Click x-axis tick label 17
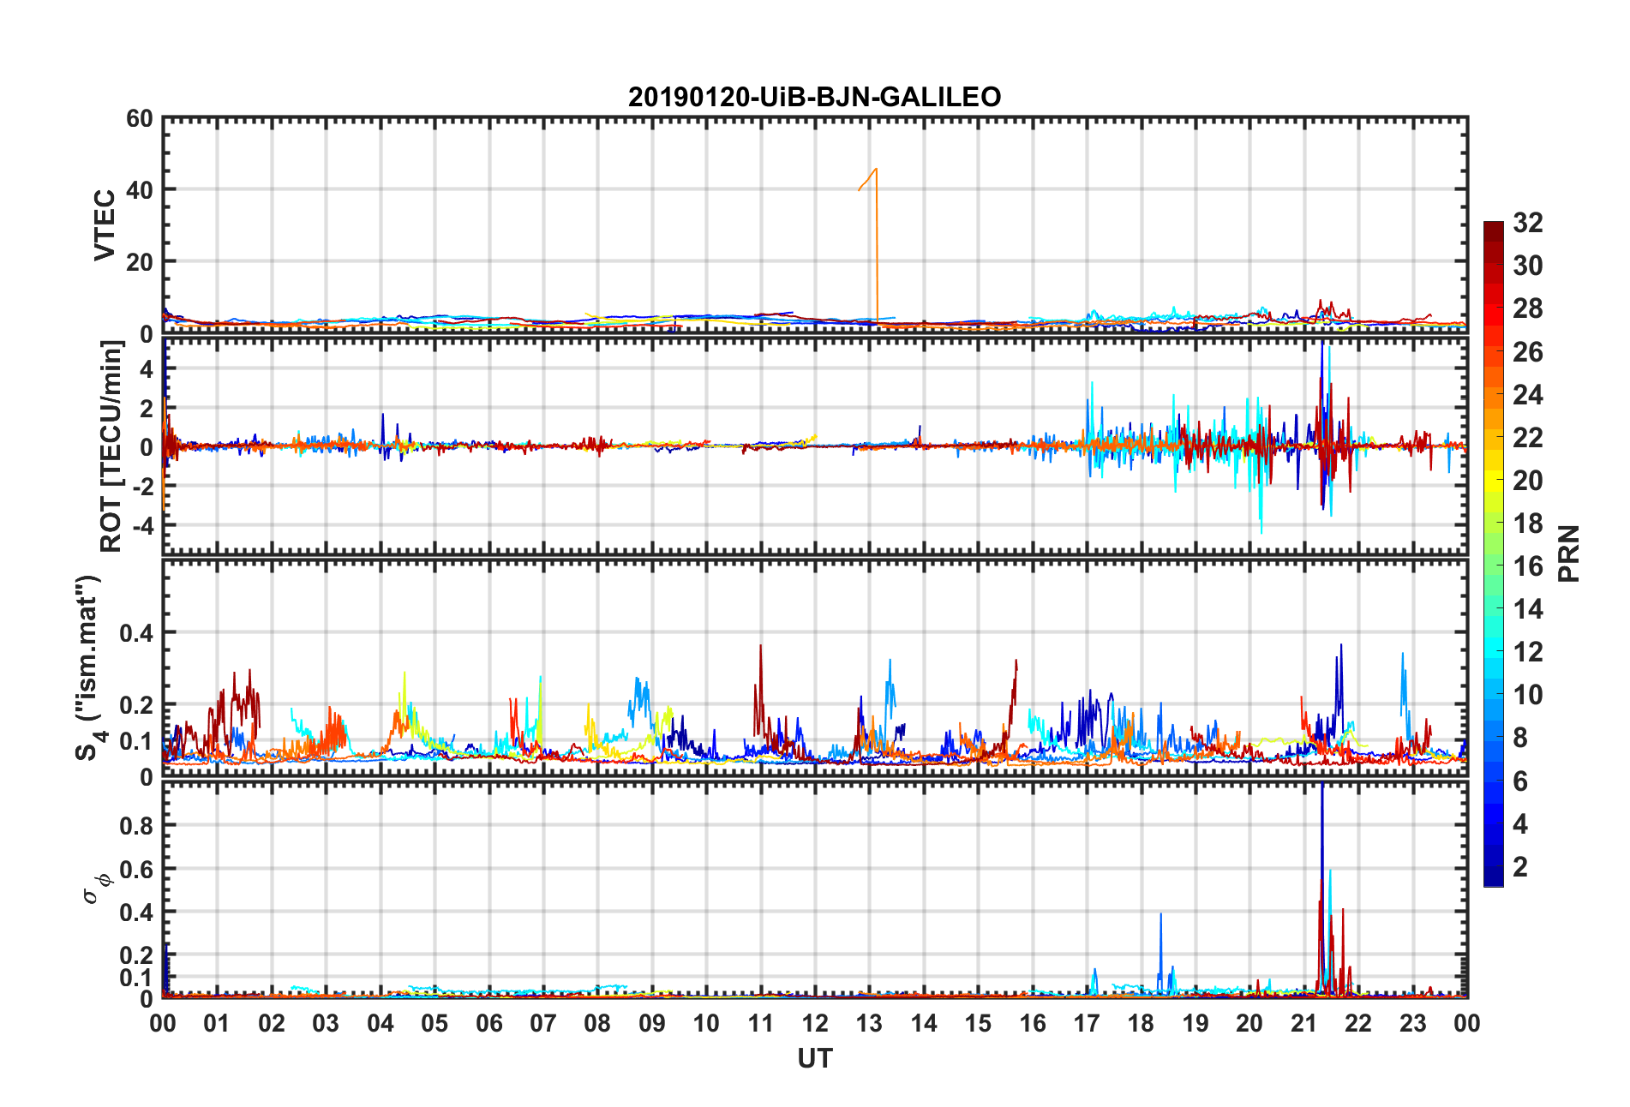This screenshot has height=1107, width=1630. coord(1086,1023)
